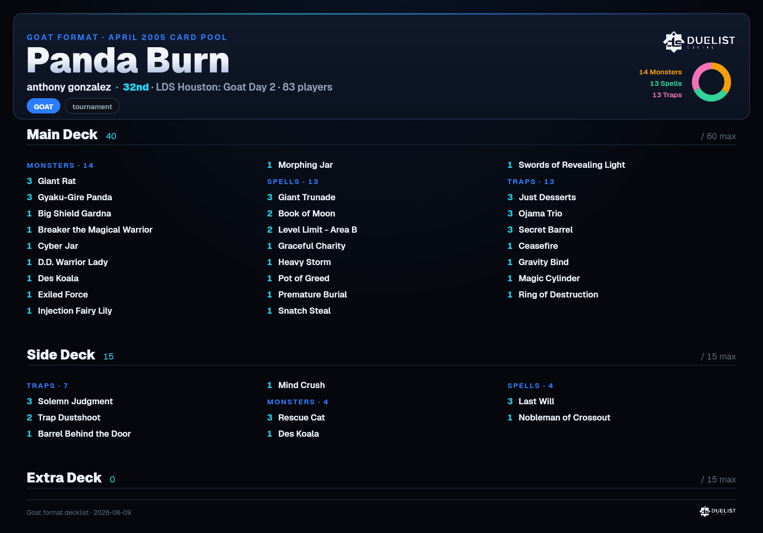This screenshot has width=763, height=533.
Task: Click the Main Deck section heading
Action: pos(62,134)
